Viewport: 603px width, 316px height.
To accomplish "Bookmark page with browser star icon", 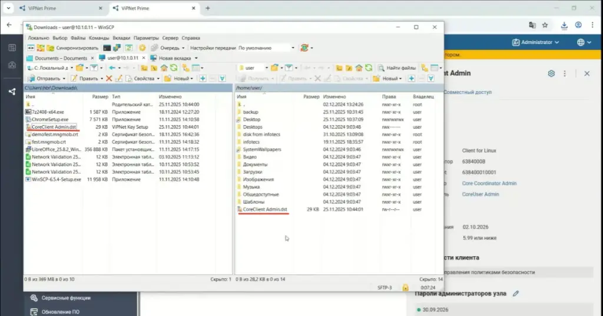I will tap(545, 25).
